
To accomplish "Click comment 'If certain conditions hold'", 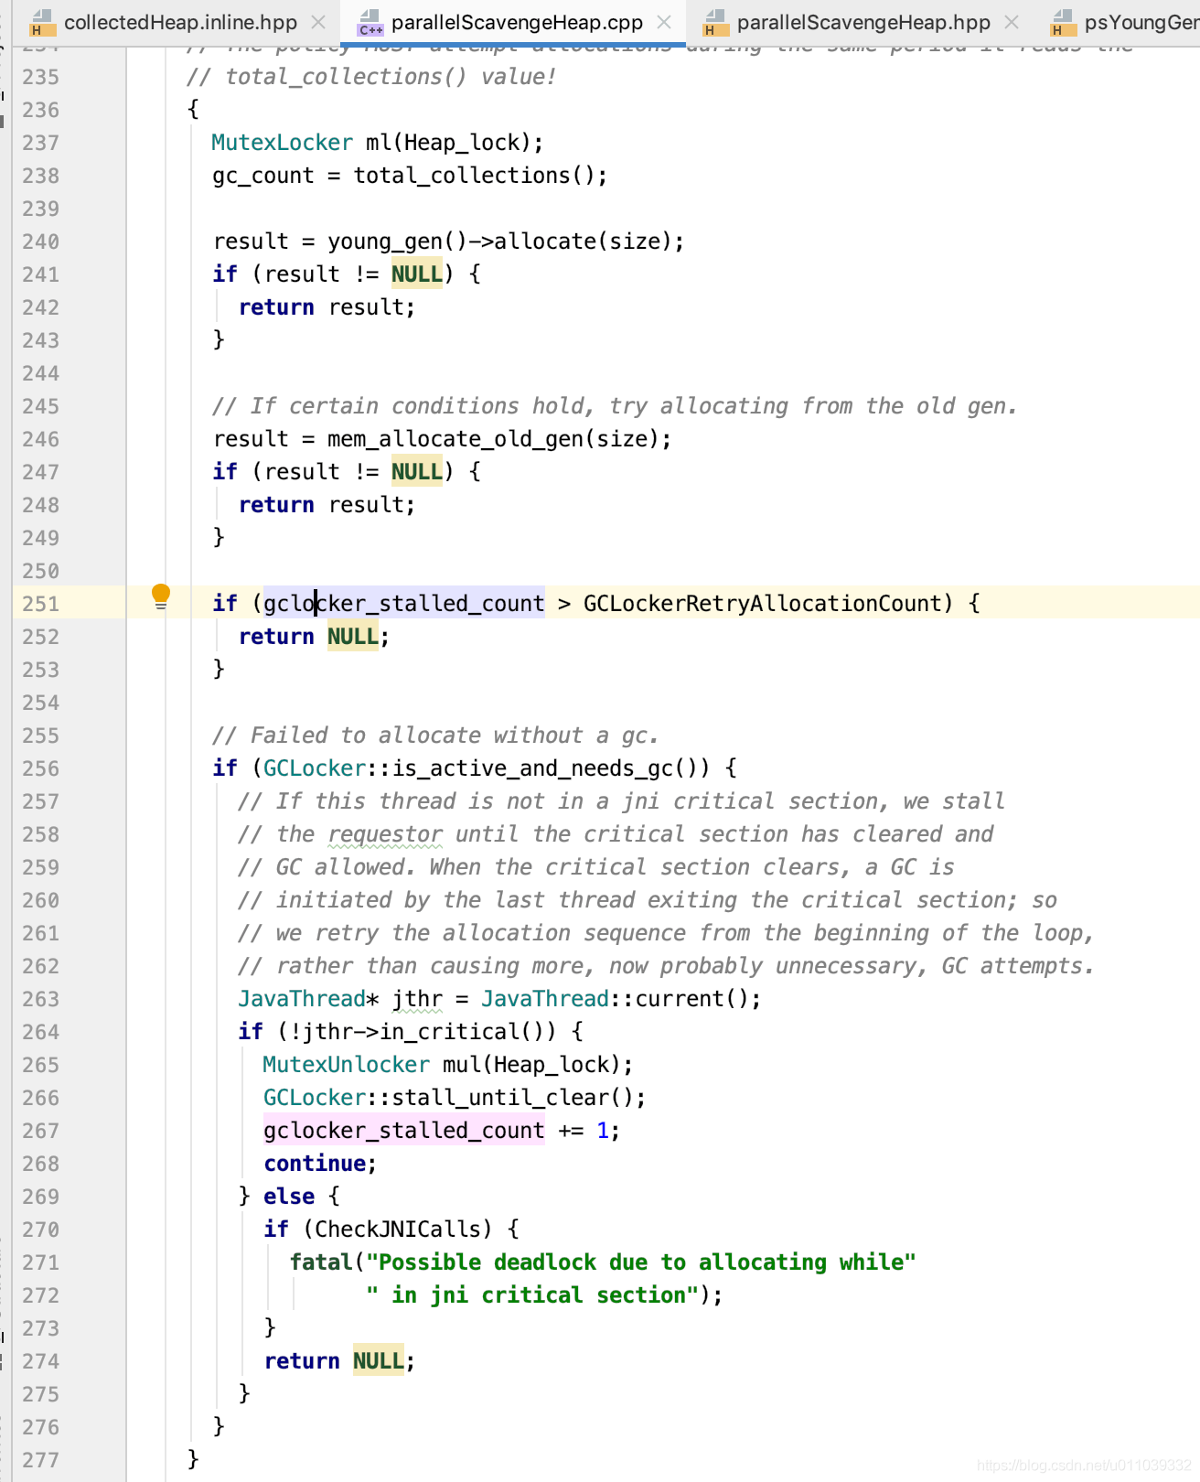I will pos(615,406).
